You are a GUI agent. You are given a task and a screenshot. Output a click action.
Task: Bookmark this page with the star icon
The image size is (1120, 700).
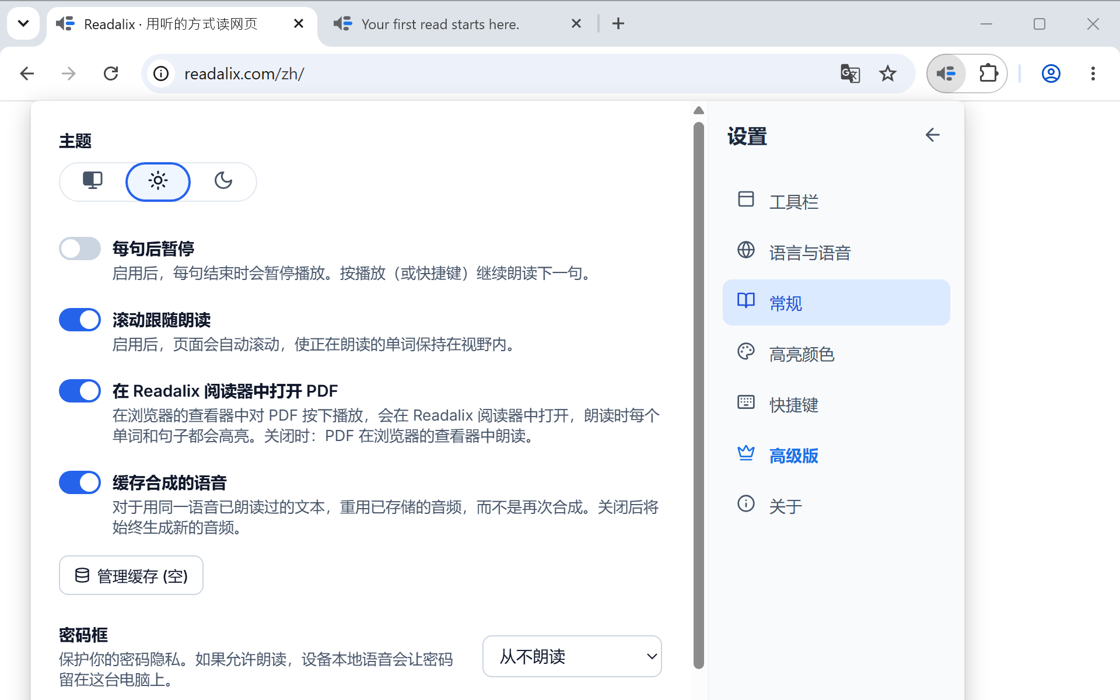click(x=887, y=73)
